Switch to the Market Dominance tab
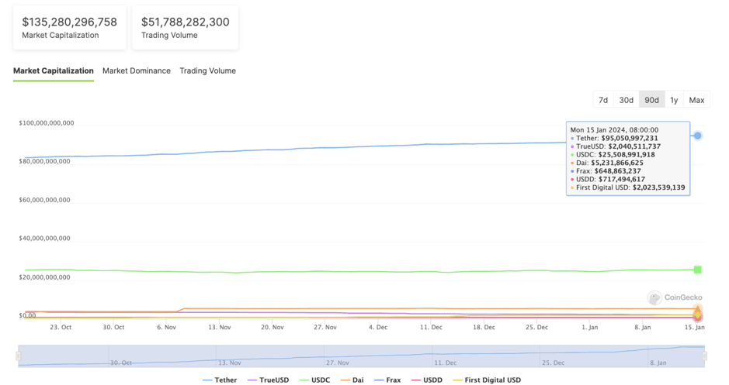Viewport: 729px width, 385px height. pos(137,70)
